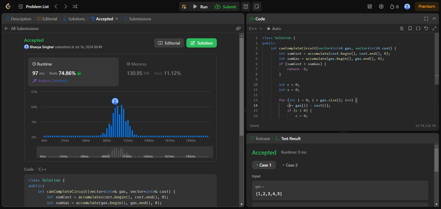Open the notes sticky note icon

pyautogui.click(x=257, y=7)
